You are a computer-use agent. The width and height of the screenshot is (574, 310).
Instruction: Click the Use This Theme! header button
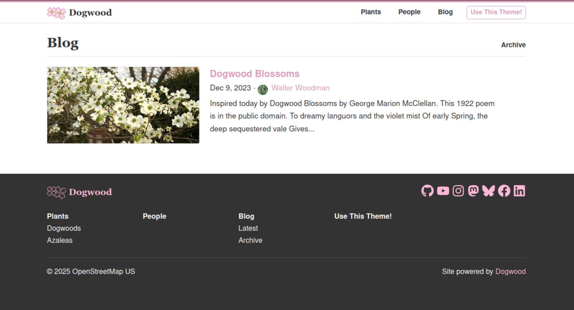[x=496, y=12]
